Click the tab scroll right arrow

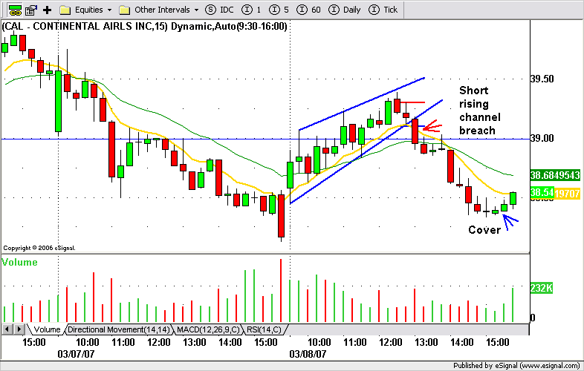19,329
